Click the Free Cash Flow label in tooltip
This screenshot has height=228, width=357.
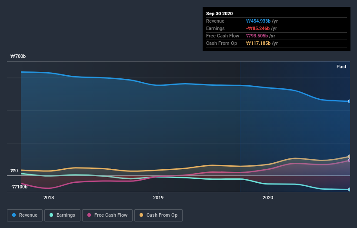(x=223, y=36)
